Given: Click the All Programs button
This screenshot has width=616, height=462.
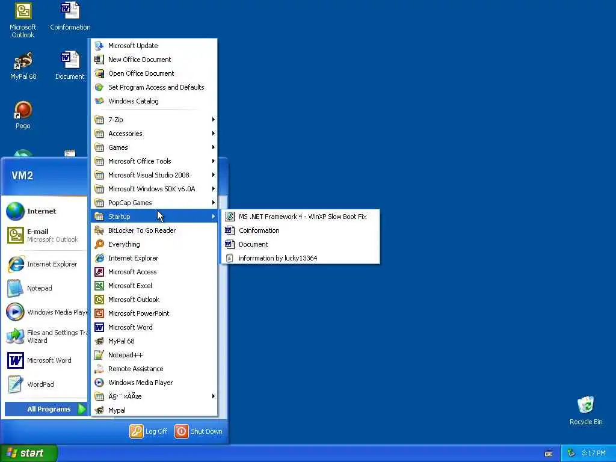Looking at the screenshot, I should (x=46, y=409).
